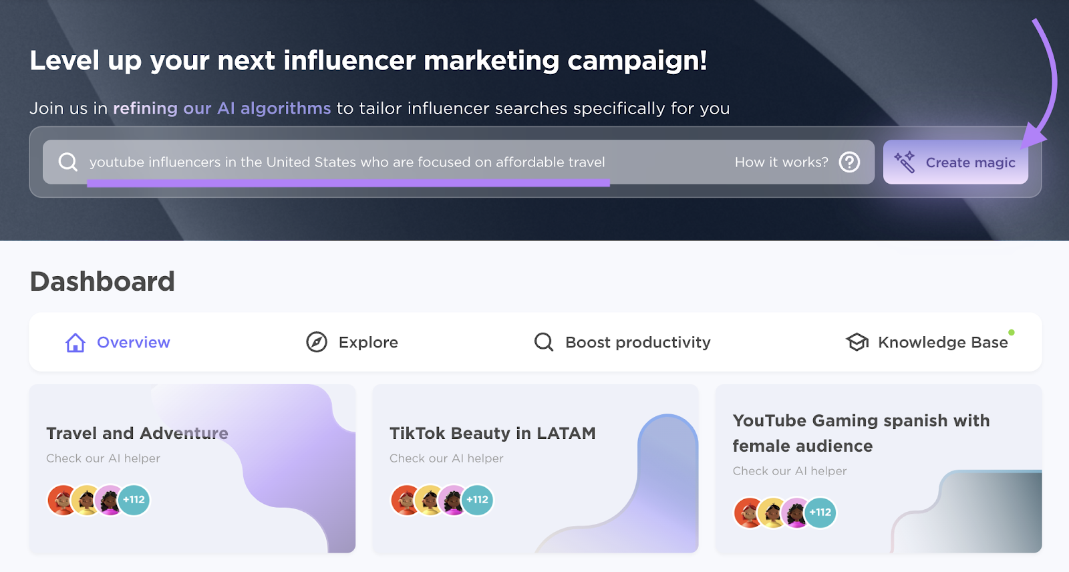Click the Explore compass icon

(x=316, y=342)
